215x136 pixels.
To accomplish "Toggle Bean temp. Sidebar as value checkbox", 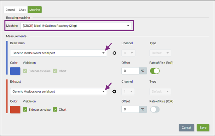I will pyautogui.click(x=25, y=71).
